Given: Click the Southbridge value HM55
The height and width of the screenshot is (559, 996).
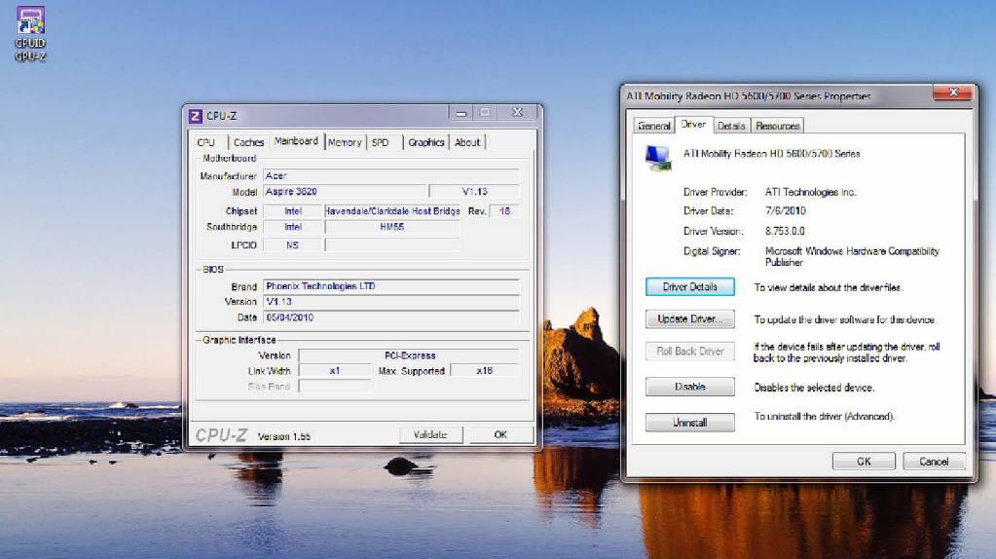Looking at the screenshot, I should 392,227.
